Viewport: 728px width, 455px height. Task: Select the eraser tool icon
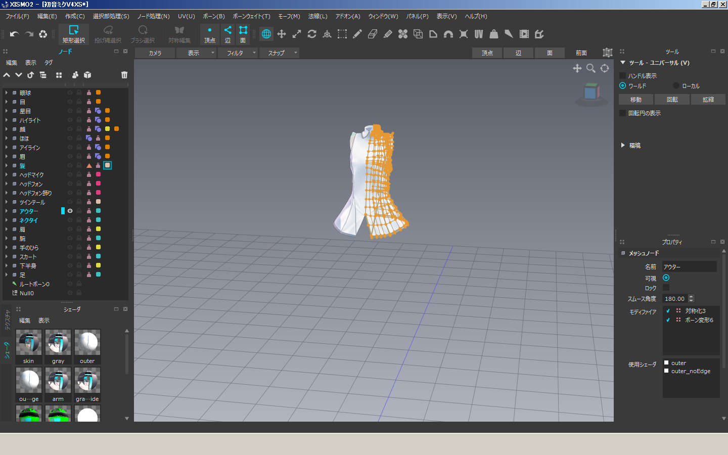click(373, 34)
